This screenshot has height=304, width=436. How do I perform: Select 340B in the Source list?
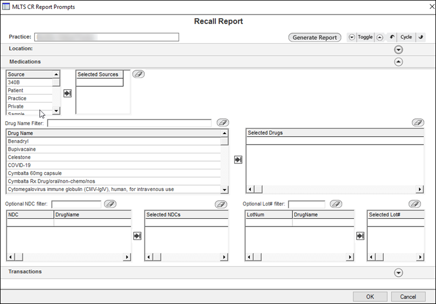29,83
